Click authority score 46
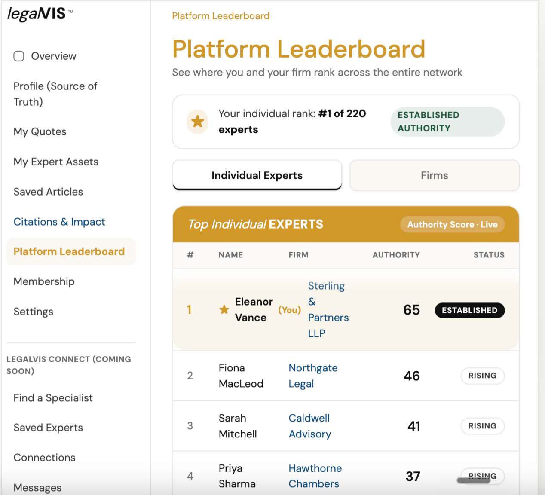The width and height of the screenshot is (545, 495). (412, 376)
